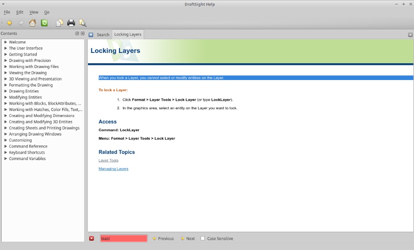Open the Edit menu

20,12
